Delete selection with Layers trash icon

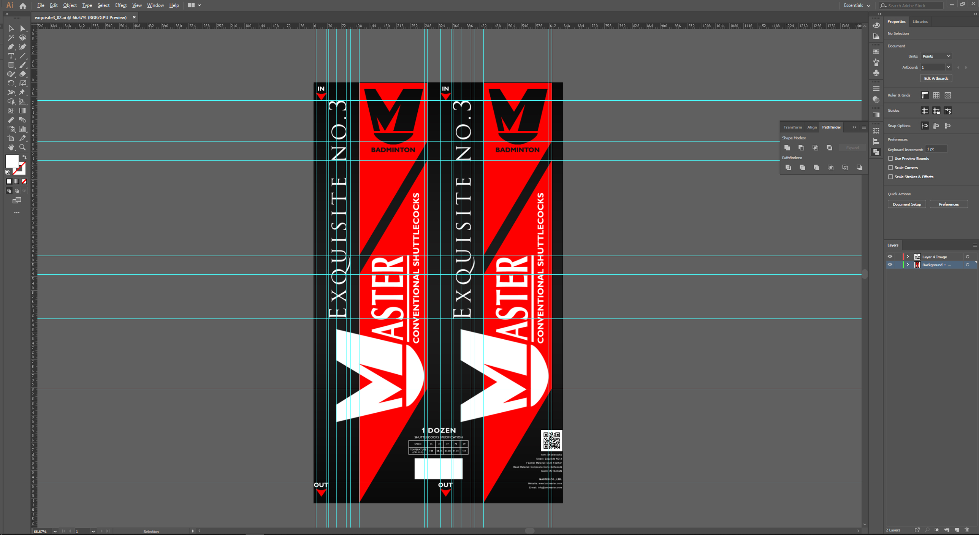pyautogui.click(x=967, y=530)
